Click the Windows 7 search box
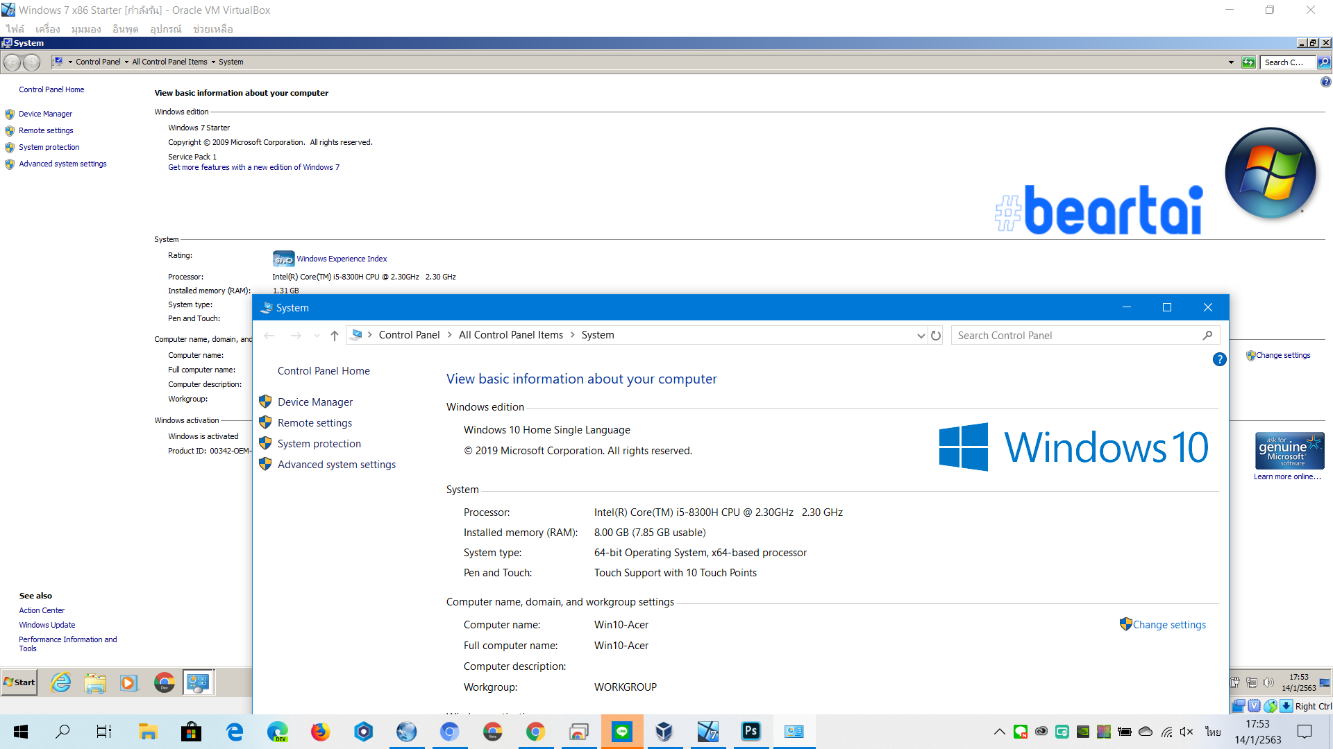 click(1288, 62)
